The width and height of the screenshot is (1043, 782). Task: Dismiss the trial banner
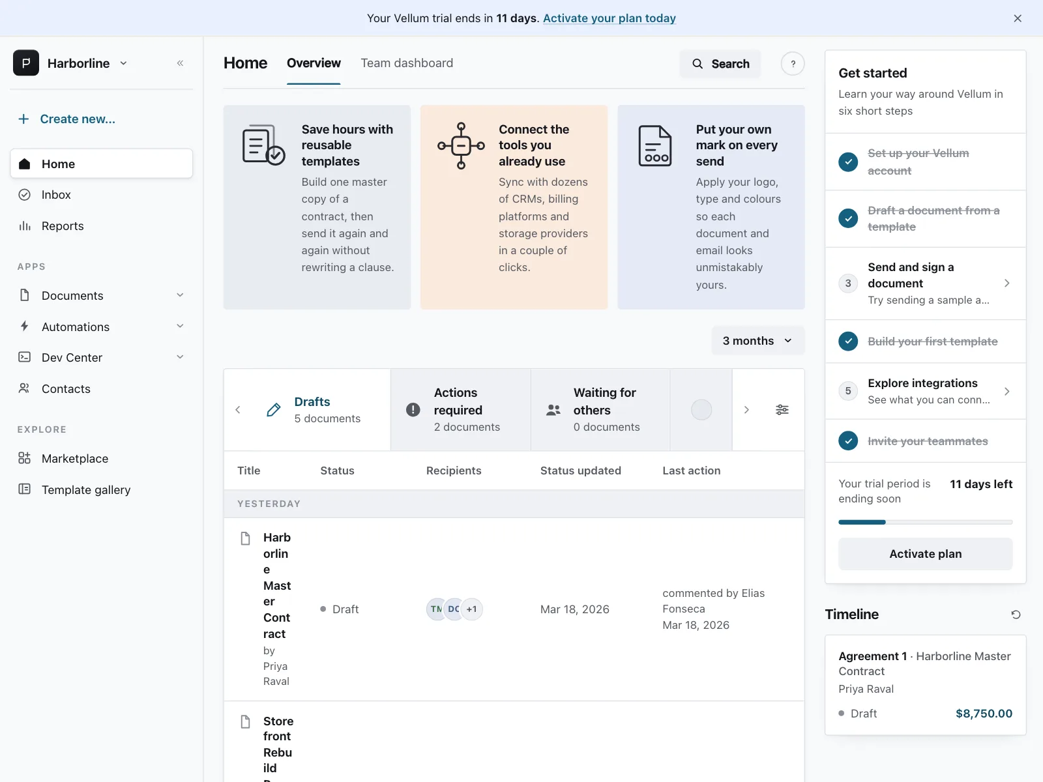pyautogui.click(x=1018, y=18)
